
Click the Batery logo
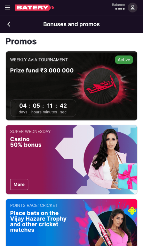[35, 8]
